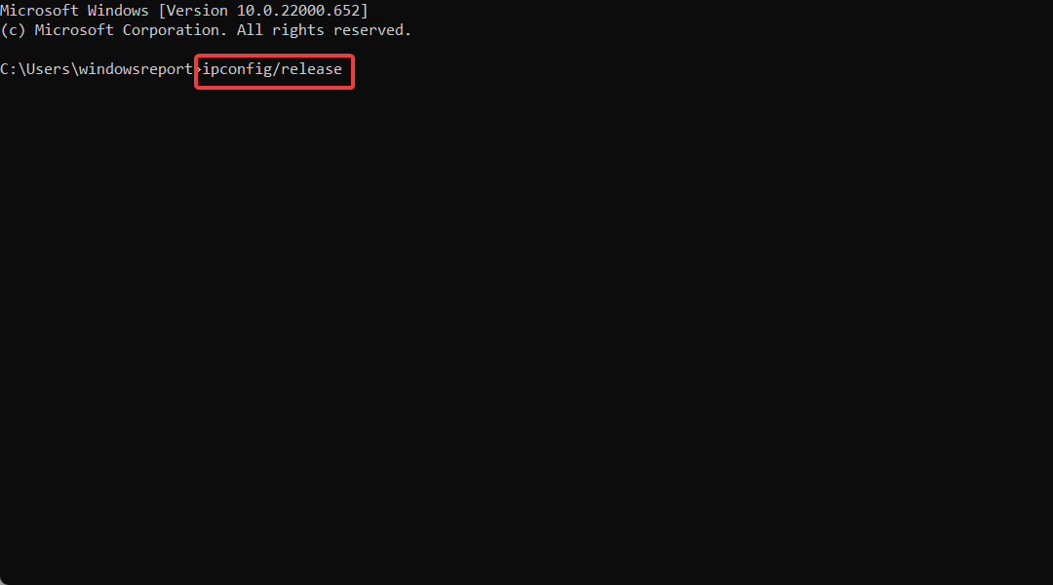The height and width of the screenshot is (585, 1053).
Task: Click the word "ipconfig" in the command
Action: (x=237, y=70)
